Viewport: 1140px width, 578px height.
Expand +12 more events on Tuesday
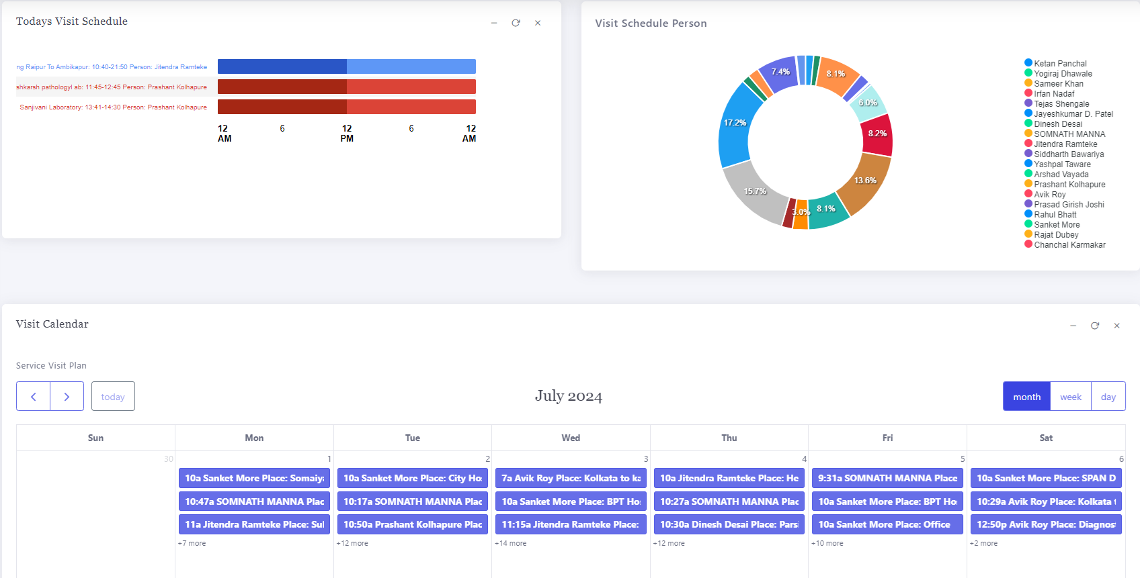point(352,543)
